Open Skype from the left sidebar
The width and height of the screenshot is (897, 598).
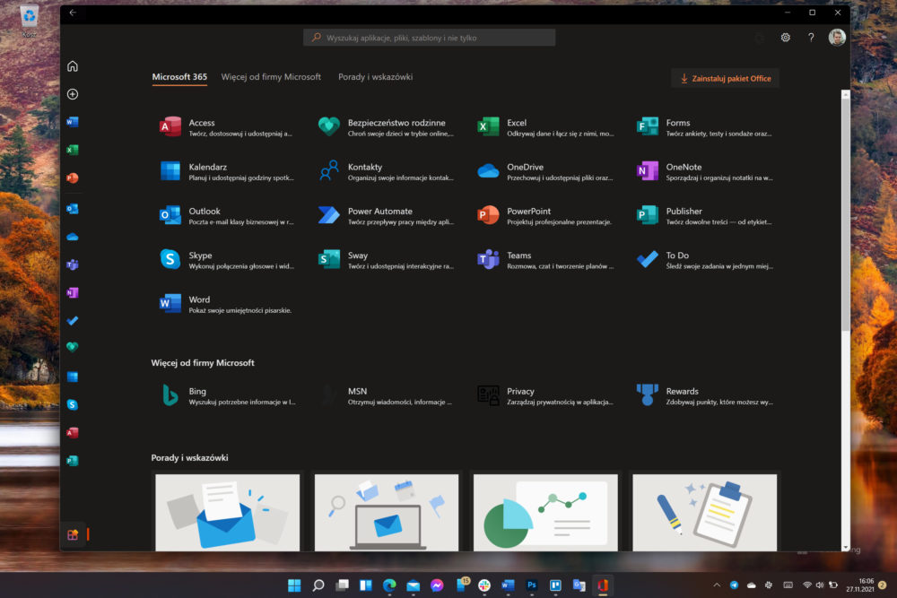click(73, 404)
